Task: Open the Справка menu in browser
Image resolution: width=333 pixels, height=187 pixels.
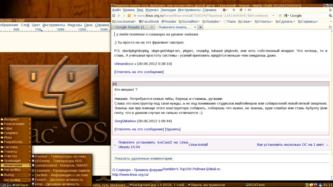Action: pyautogui.click(x=209, y=10)
